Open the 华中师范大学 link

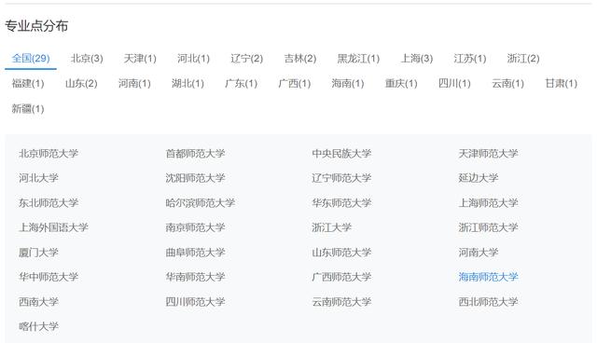49,277
